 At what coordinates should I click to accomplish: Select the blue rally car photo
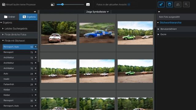point(97,33)
